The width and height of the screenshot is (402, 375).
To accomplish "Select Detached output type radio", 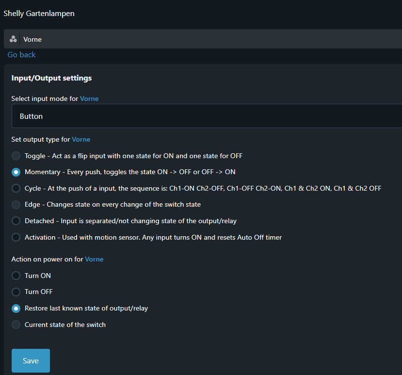I will [16, 221].
